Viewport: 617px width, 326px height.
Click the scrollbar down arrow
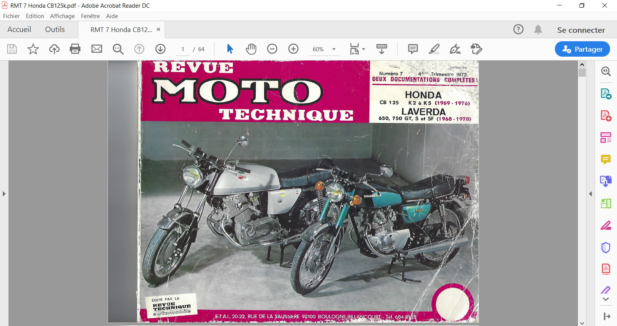pos(582,323)
